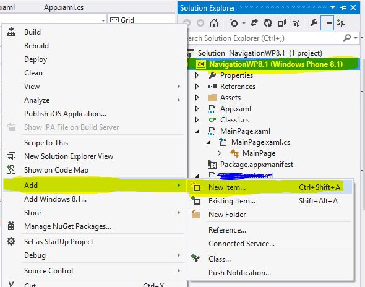Open Pending Changes Filter clock icon
This screenshot has height=287, width=365.
pyautogui.click(x=234, y=23)
